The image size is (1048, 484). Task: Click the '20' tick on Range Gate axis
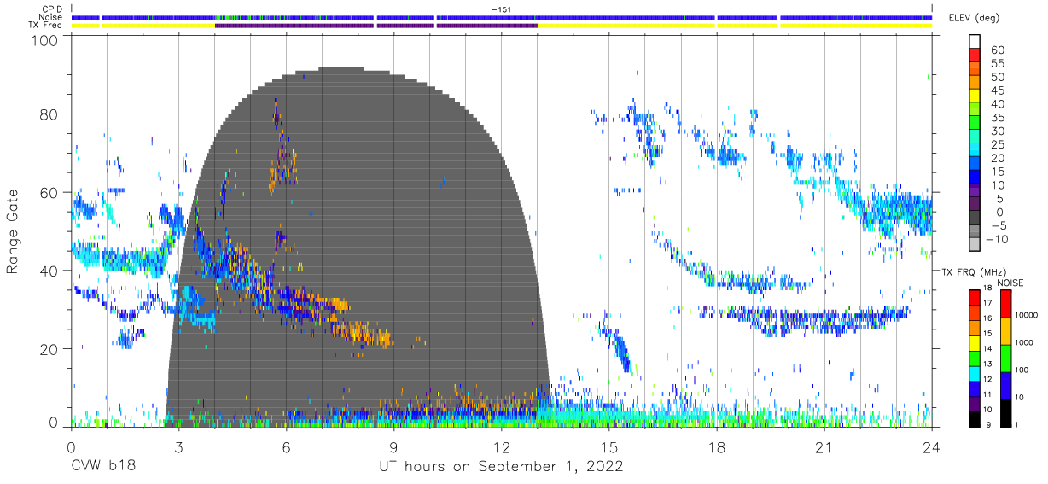[x=49, y=349]
